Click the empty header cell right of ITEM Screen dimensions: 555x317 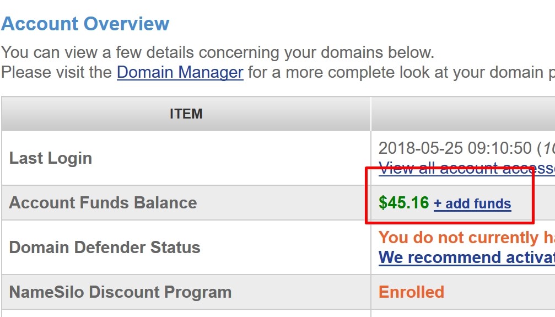pyautogui.click(x=463, y=114)
